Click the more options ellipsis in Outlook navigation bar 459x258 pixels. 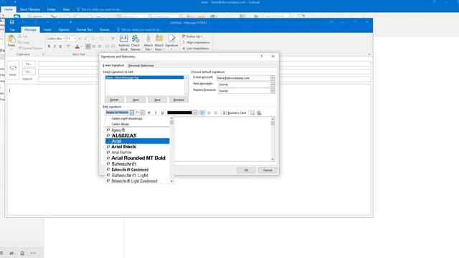33,253
